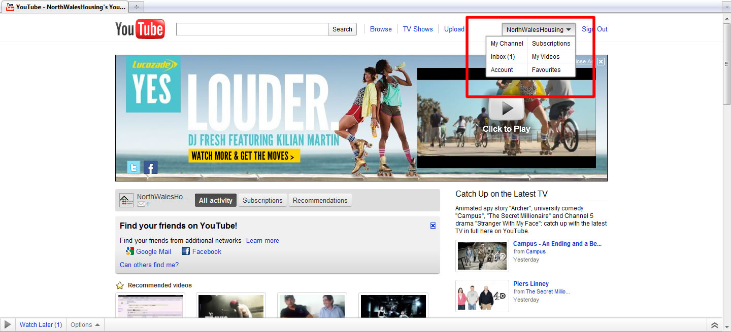This screenshot has height=332, width=731.
Task: Switch to Recommendations tab
Action: click(x=320, y=200)
